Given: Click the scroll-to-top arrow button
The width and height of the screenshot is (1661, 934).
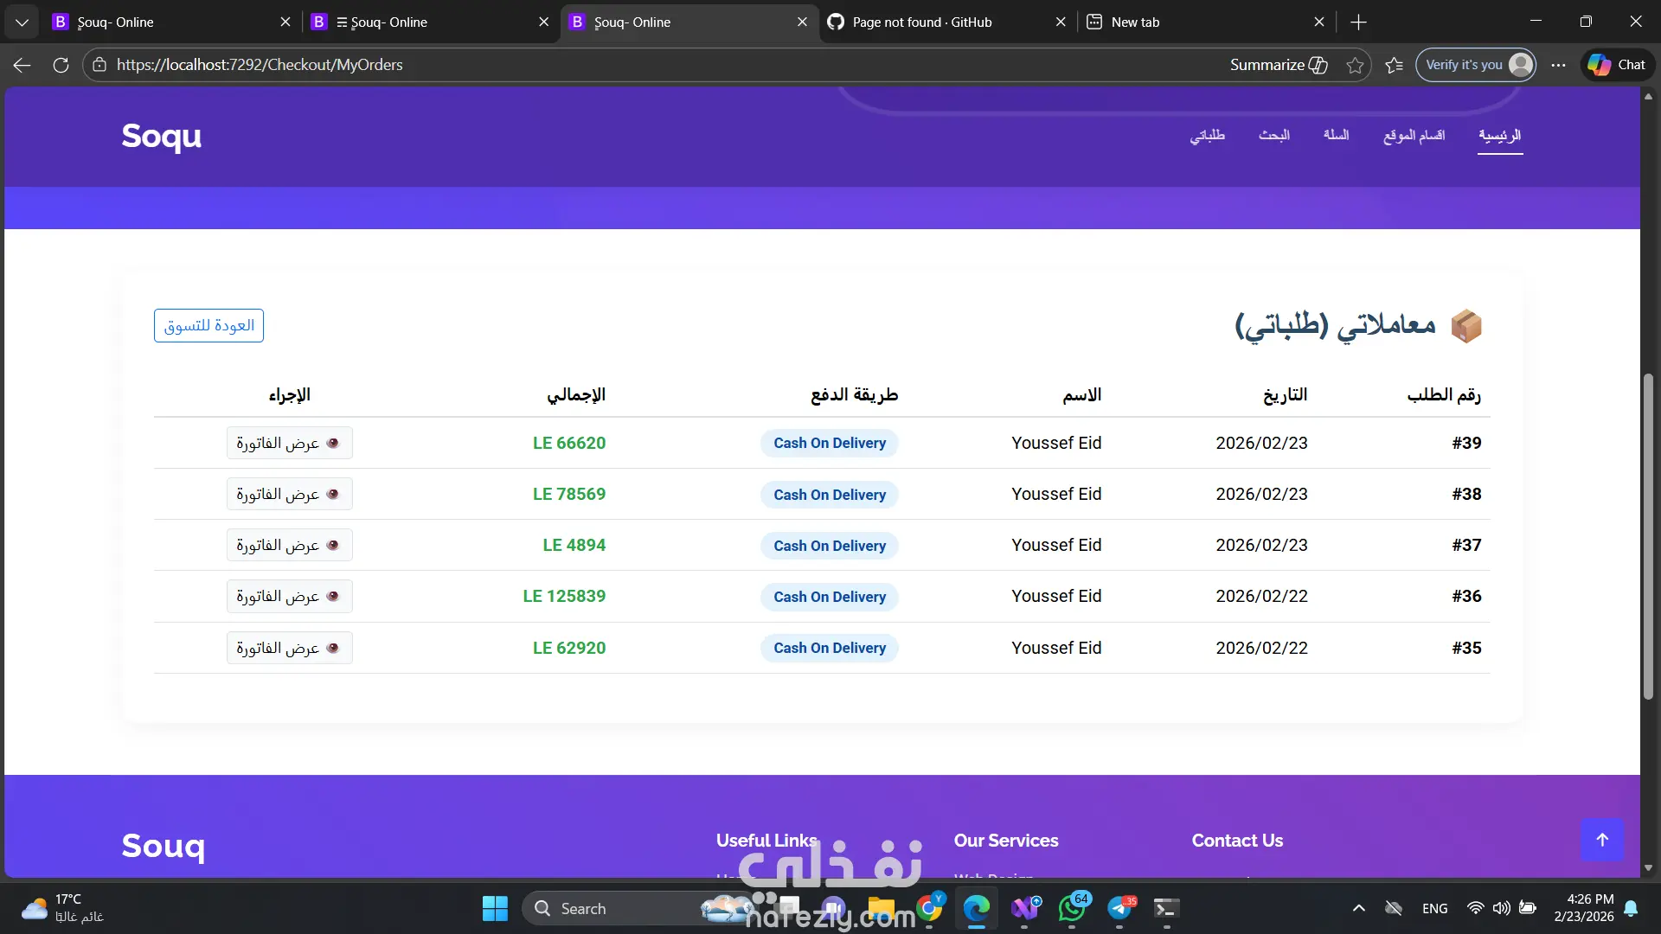Looking at the screenshot, I should [x=1601, y=839].
